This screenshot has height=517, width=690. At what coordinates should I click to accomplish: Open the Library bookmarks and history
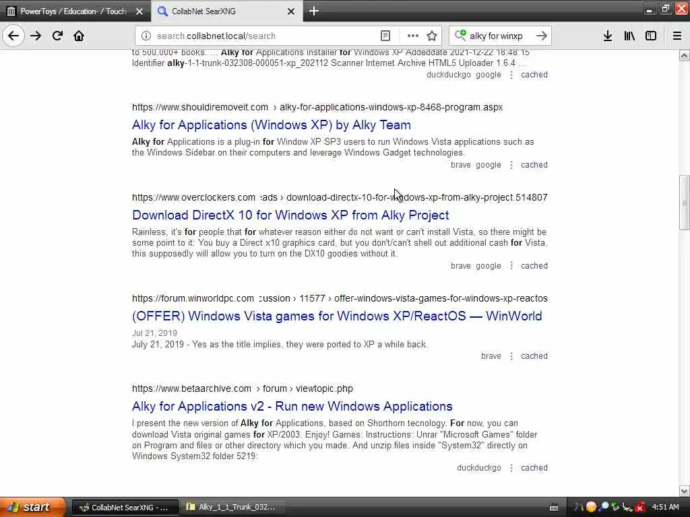pos(629,36)
